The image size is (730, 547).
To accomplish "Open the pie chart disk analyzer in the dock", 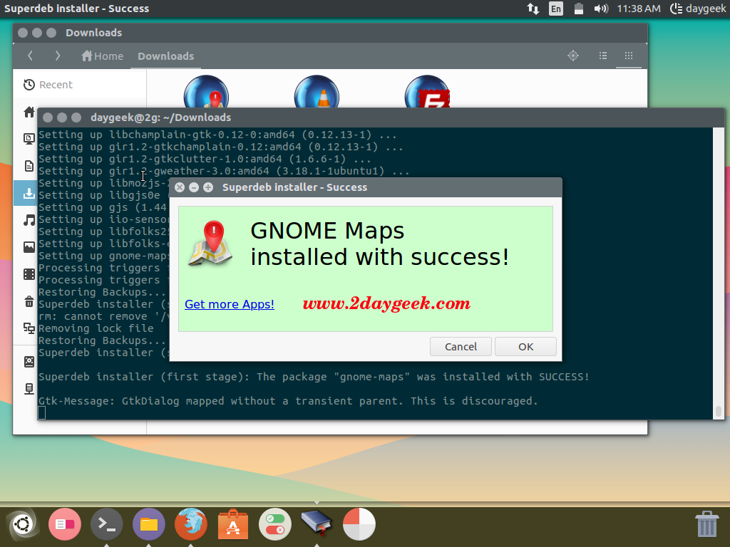I will point(359,524).
